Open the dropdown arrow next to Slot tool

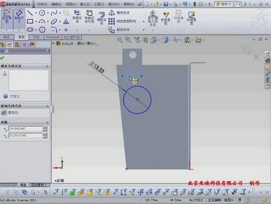coord(36,30)
